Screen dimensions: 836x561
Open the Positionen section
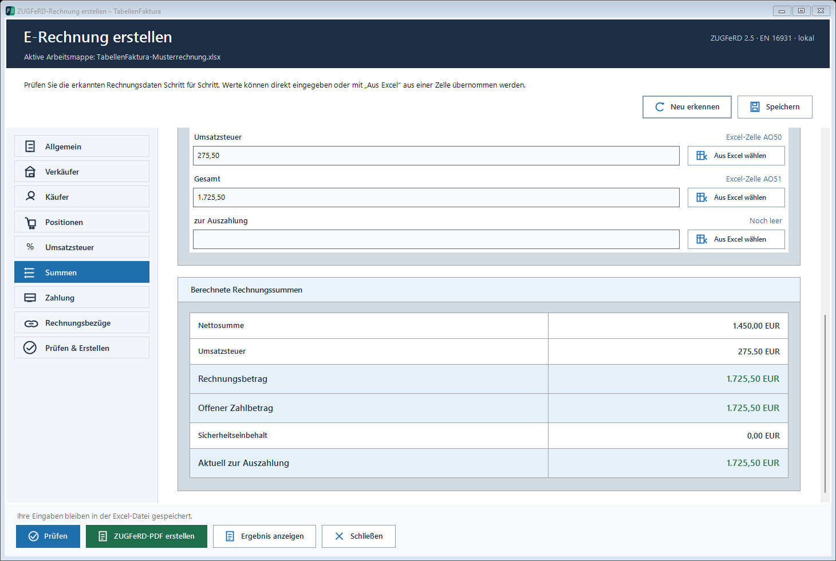82,222
